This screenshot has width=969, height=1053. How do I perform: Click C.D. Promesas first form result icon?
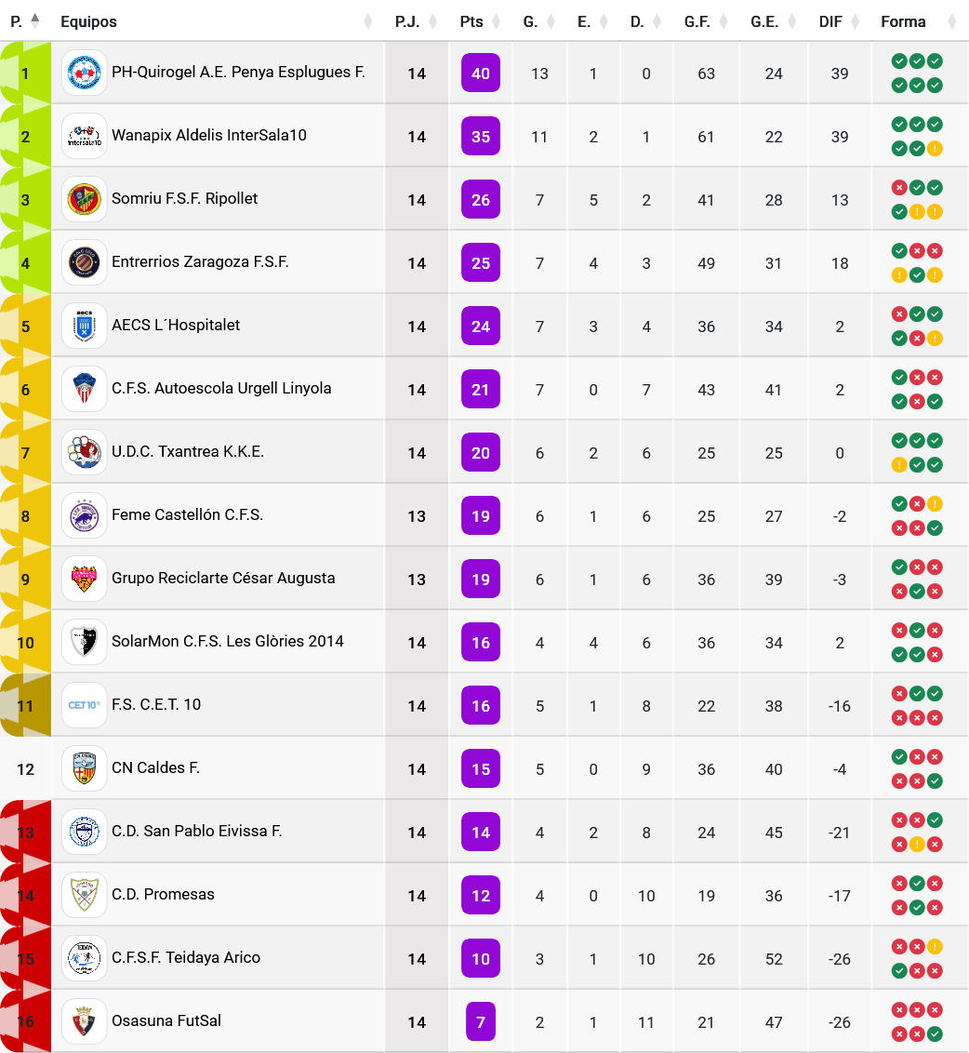click(899, 883)
